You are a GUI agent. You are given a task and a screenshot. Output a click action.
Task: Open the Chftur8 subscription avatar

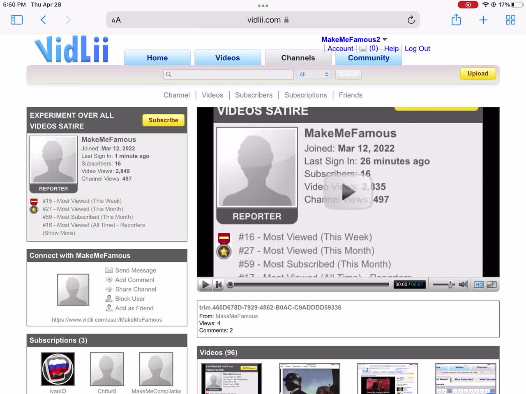point(107,369)
